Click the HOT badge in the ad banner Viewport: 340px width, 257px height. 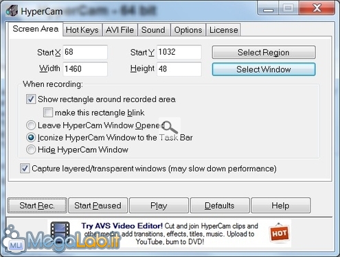pyautogui.click(x=279, y=234)
